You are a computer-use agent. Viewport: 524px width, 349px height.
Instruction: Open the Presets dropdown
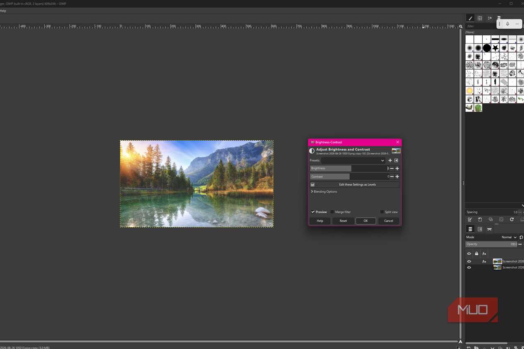353,160
